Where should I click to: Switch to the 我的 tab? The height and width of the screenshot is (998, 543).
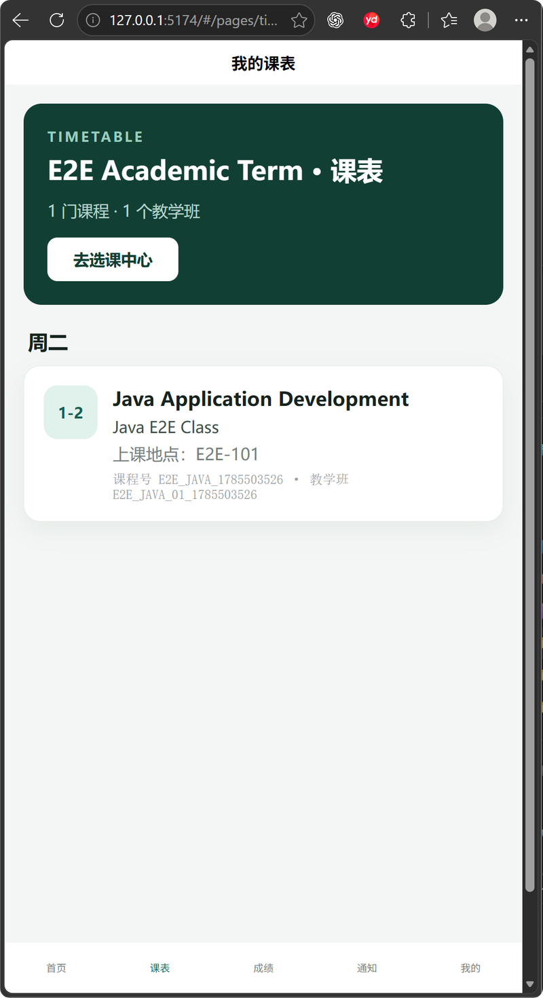[470, 968]
